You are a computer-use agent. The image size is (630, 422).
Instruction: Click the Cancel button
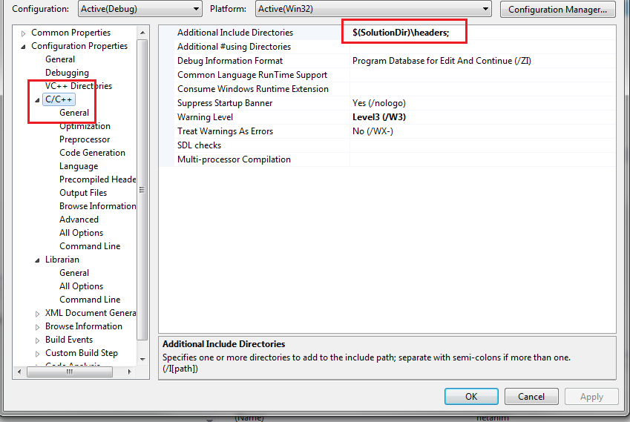tap(531, 396)
